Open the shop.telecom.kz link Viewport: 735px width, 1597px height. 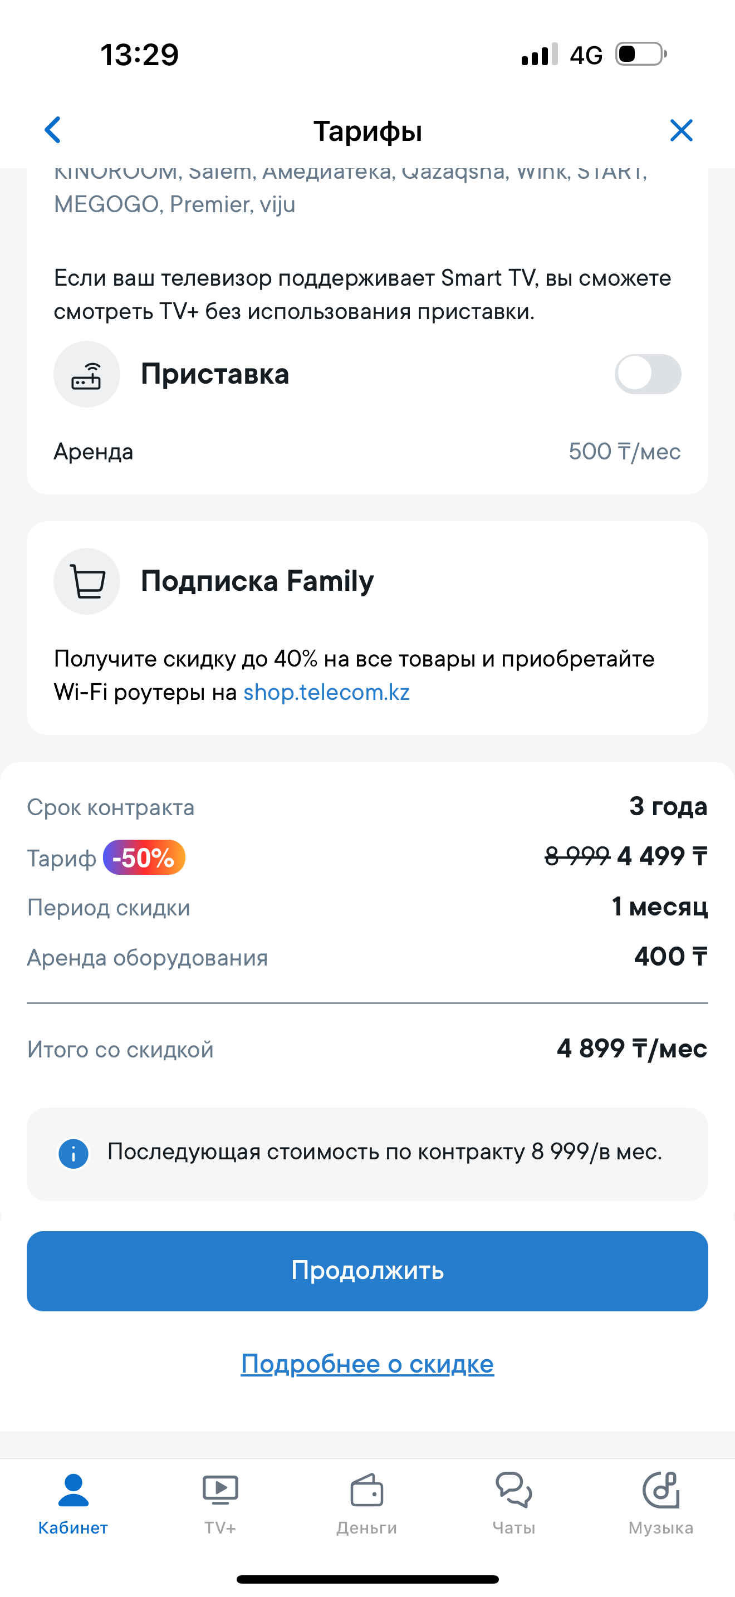(x=327, y=692)
